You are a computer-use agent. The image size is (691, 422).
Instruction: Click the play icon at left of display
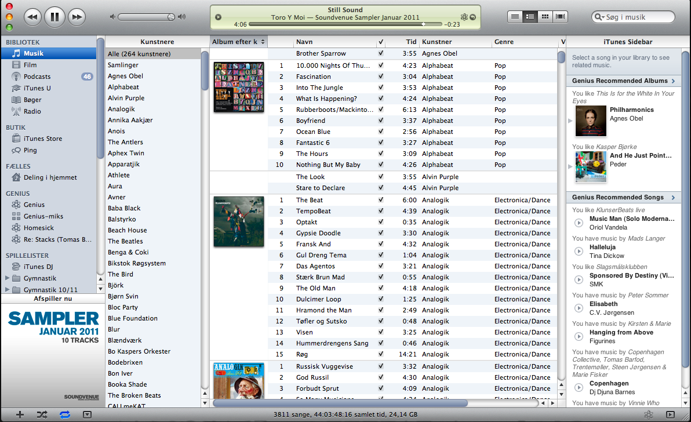218,17
